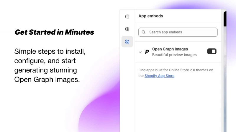The width and height of the screenshot is (236, 132).
Task: Click the Open Graph Images P logo
Action: (x=147, y=52)
